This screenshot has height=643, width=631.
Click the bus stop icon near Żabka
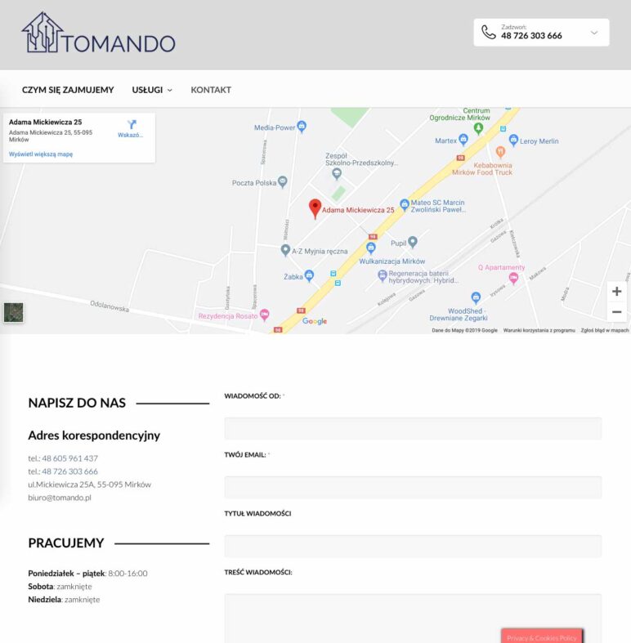(333, 274)
